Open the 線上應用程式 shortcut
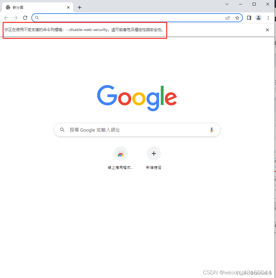This screenshot has width=276, height=278. click(120, 158)
